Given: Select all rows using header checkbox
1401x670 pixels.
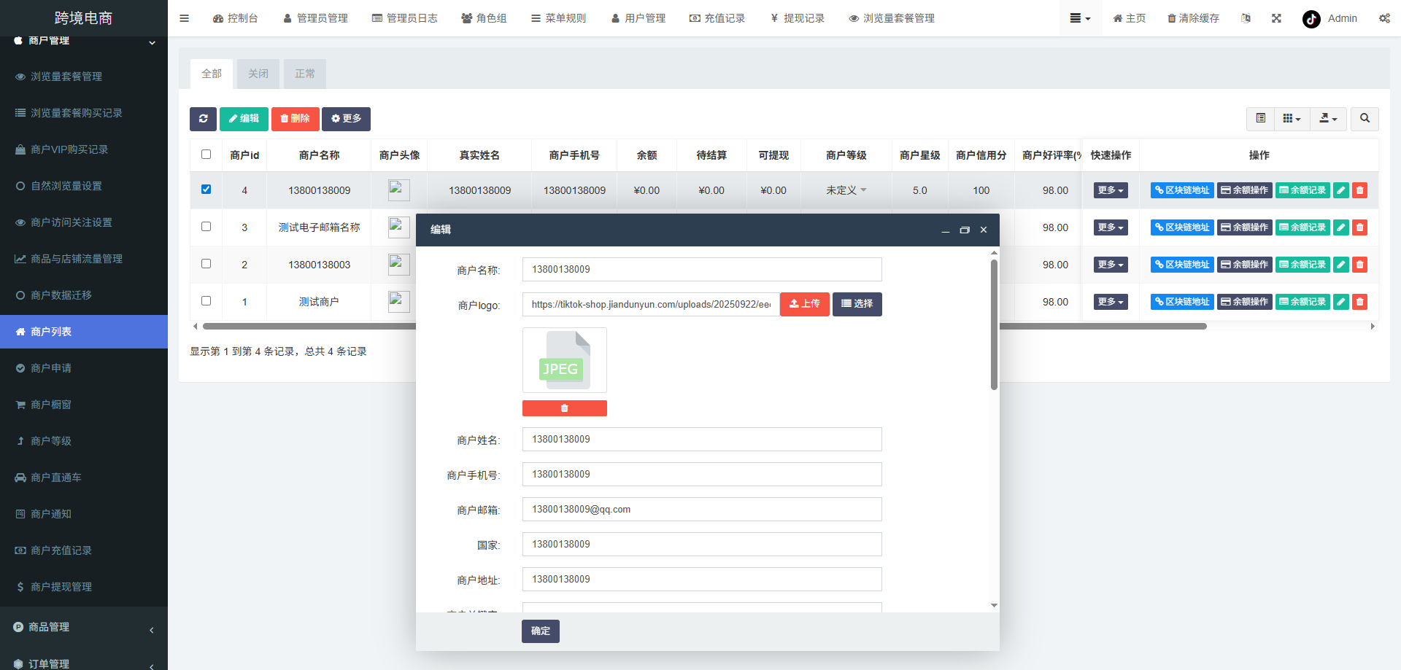Looking at the screenshot, I should (x=206, y=154).
